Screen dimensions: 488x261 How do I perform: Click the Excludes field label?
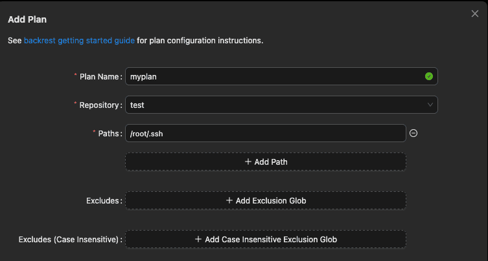[x=103, y=201]
